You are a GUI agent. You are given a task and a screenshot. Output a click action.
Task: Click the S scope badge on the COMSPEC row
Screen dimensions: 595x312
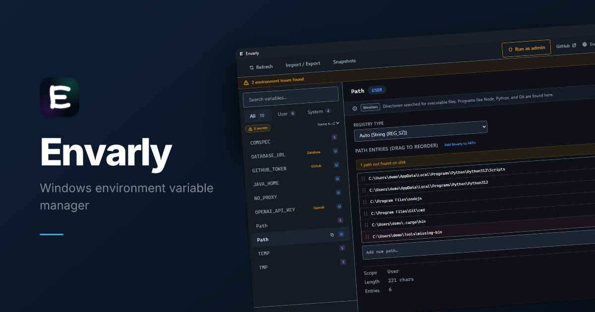(x=334, y=137)
